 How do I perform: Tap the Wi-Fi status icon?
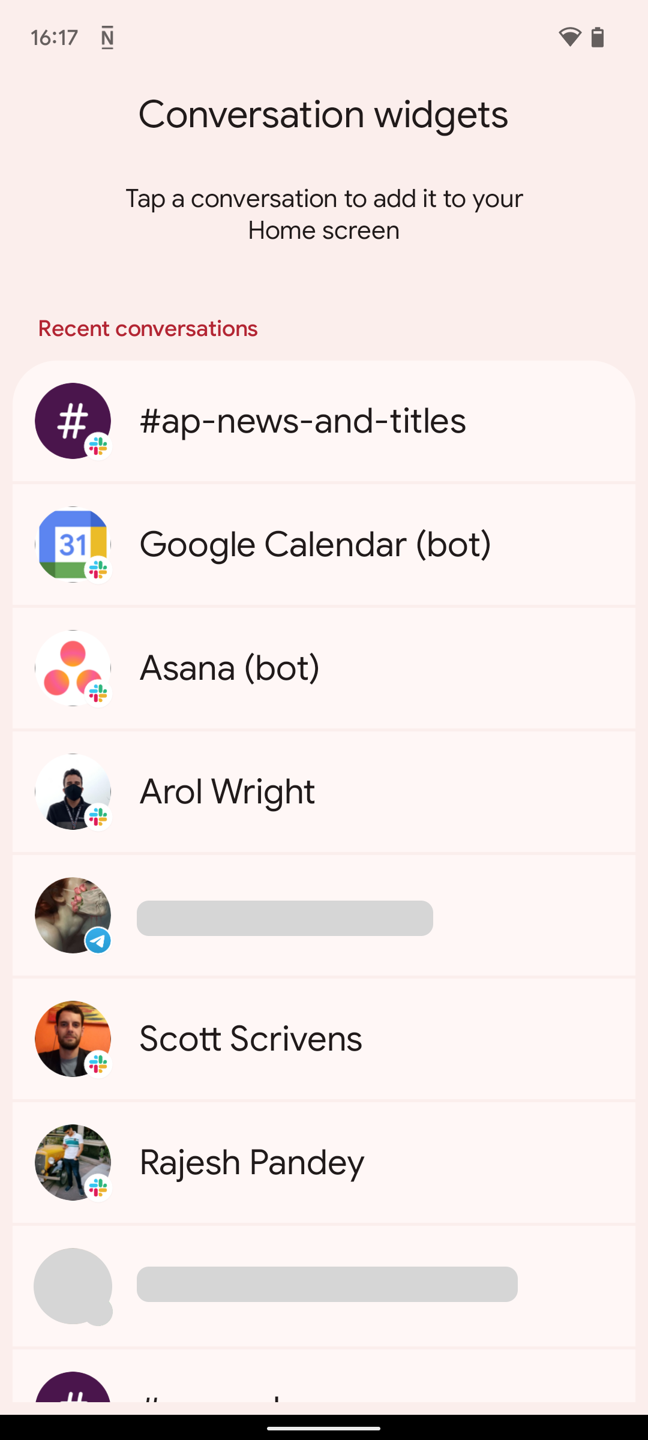tap(569, 37)
